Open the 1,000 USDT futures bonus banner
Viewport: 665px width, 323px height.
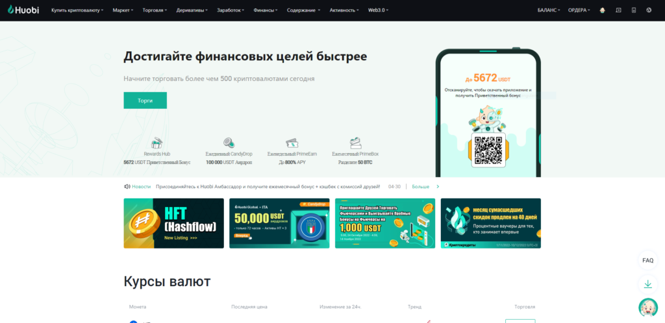tap(385, 223)
